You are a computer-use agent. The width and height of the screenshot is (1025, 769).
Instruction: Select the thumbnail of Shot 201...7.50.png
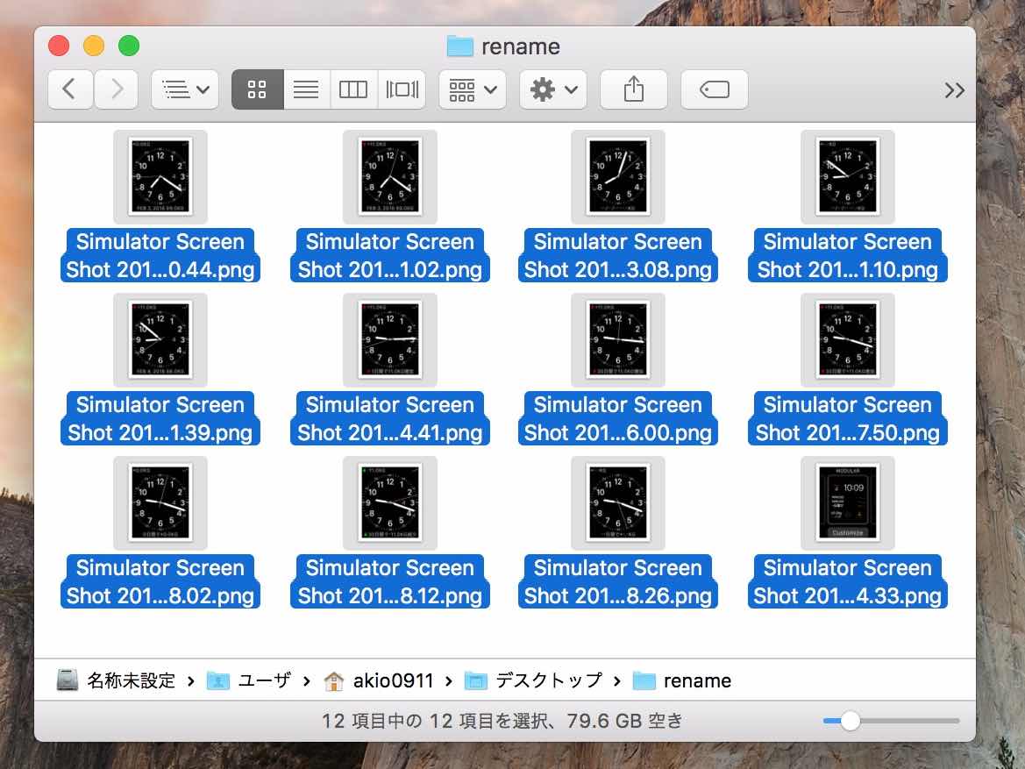click(848, 340)
